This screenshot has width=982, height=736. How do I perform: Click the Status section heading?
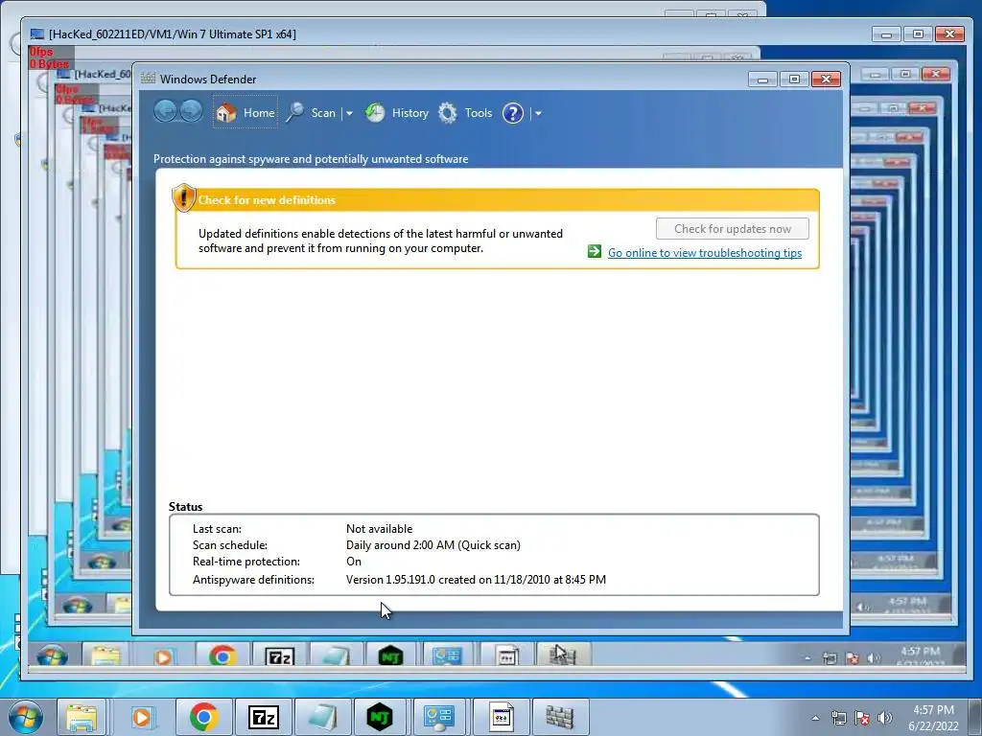click(x=185, y=507)
